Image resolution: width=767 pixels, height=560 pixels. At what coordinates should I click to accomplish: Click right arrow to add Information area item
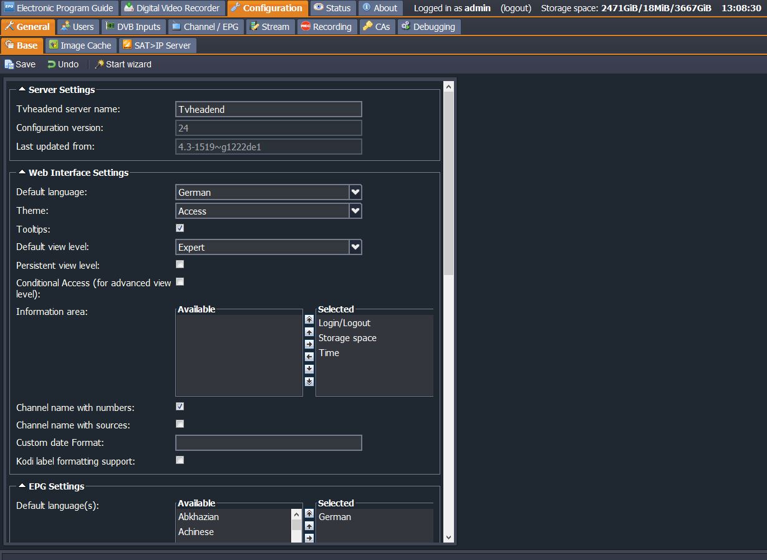click(x=309, y=344)
